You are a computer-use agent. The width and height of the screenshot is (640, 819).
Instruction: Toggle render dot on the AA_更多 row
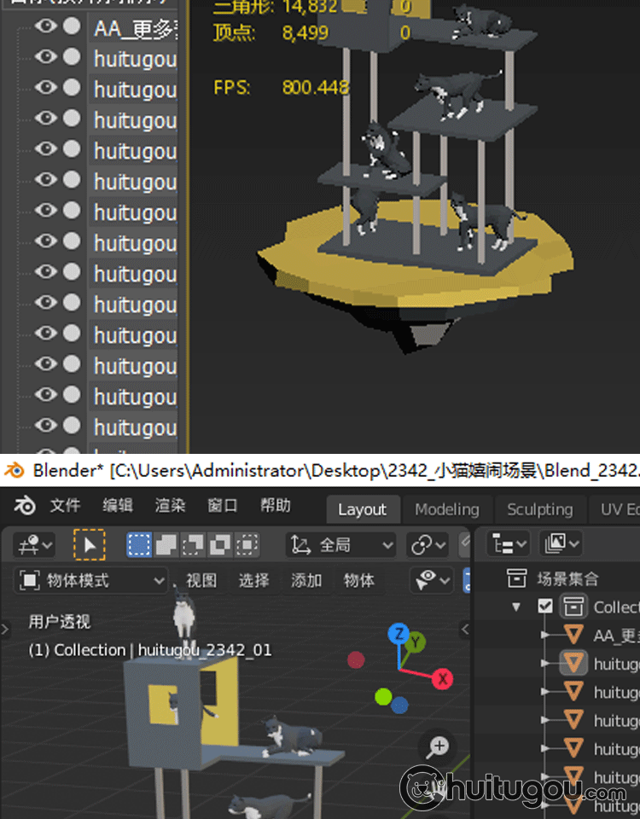72,27
